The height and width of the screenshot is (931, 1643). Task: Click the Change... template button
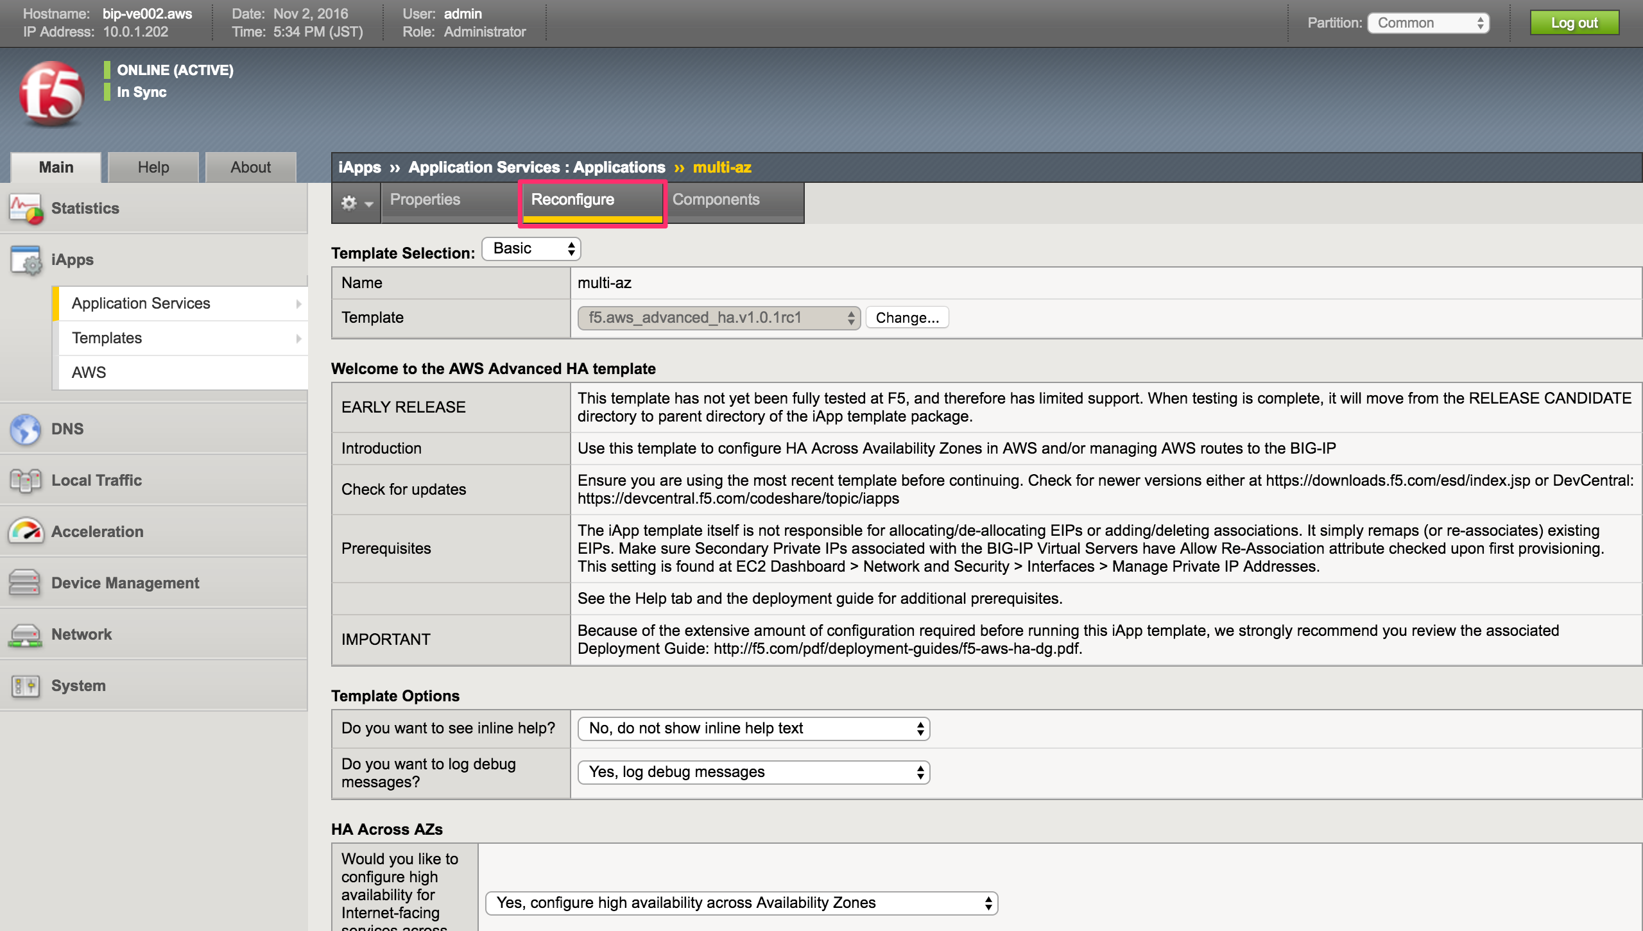(x=907, y=318)
